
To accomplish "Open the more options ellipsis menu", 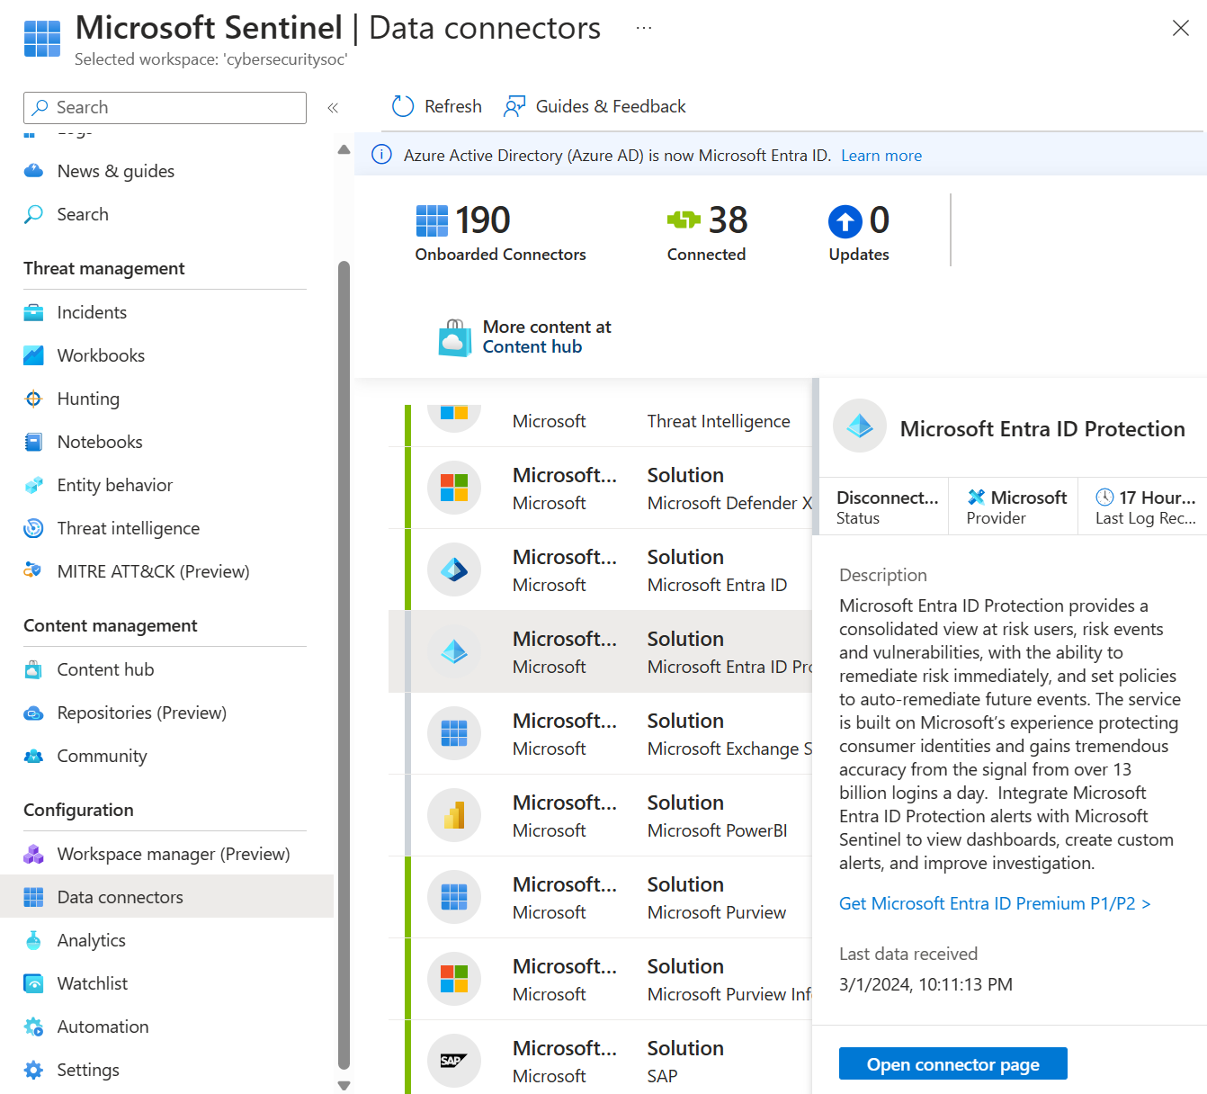I will tap(643, 27).
